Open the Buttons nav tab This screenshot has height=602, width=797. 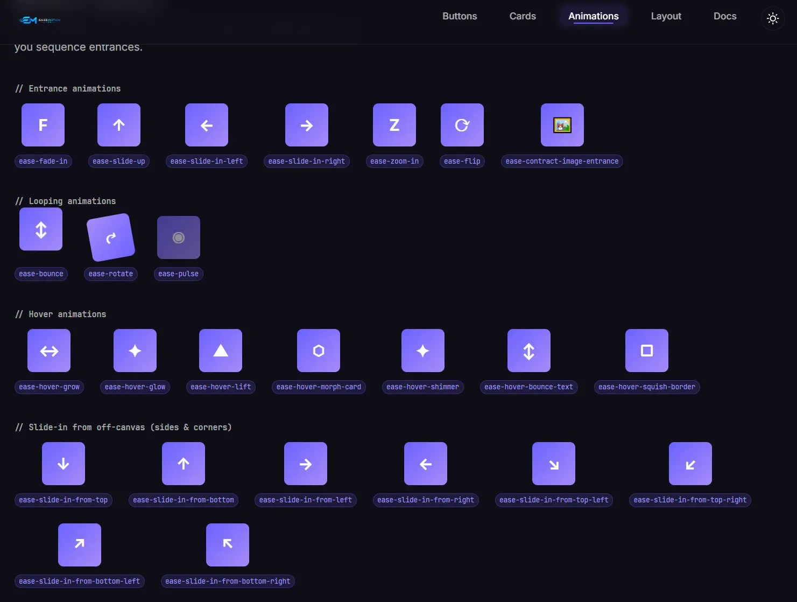coord(460,16)
